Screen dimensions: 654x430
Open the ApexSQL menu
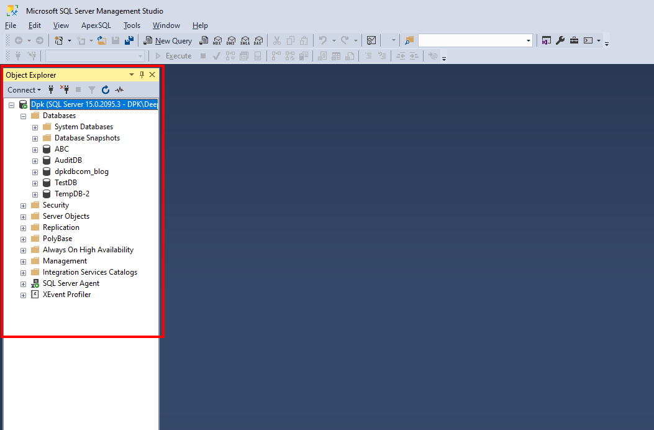click(96, 25)
